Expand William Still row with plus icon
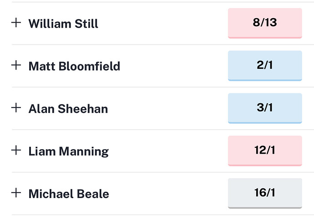 click(x=16, y=23)
